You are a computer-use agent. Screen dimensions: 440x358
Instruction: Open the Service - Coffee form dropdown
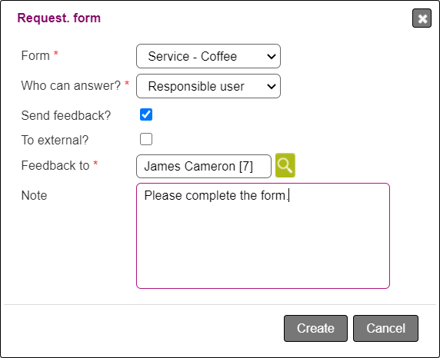tap(208, 56)
